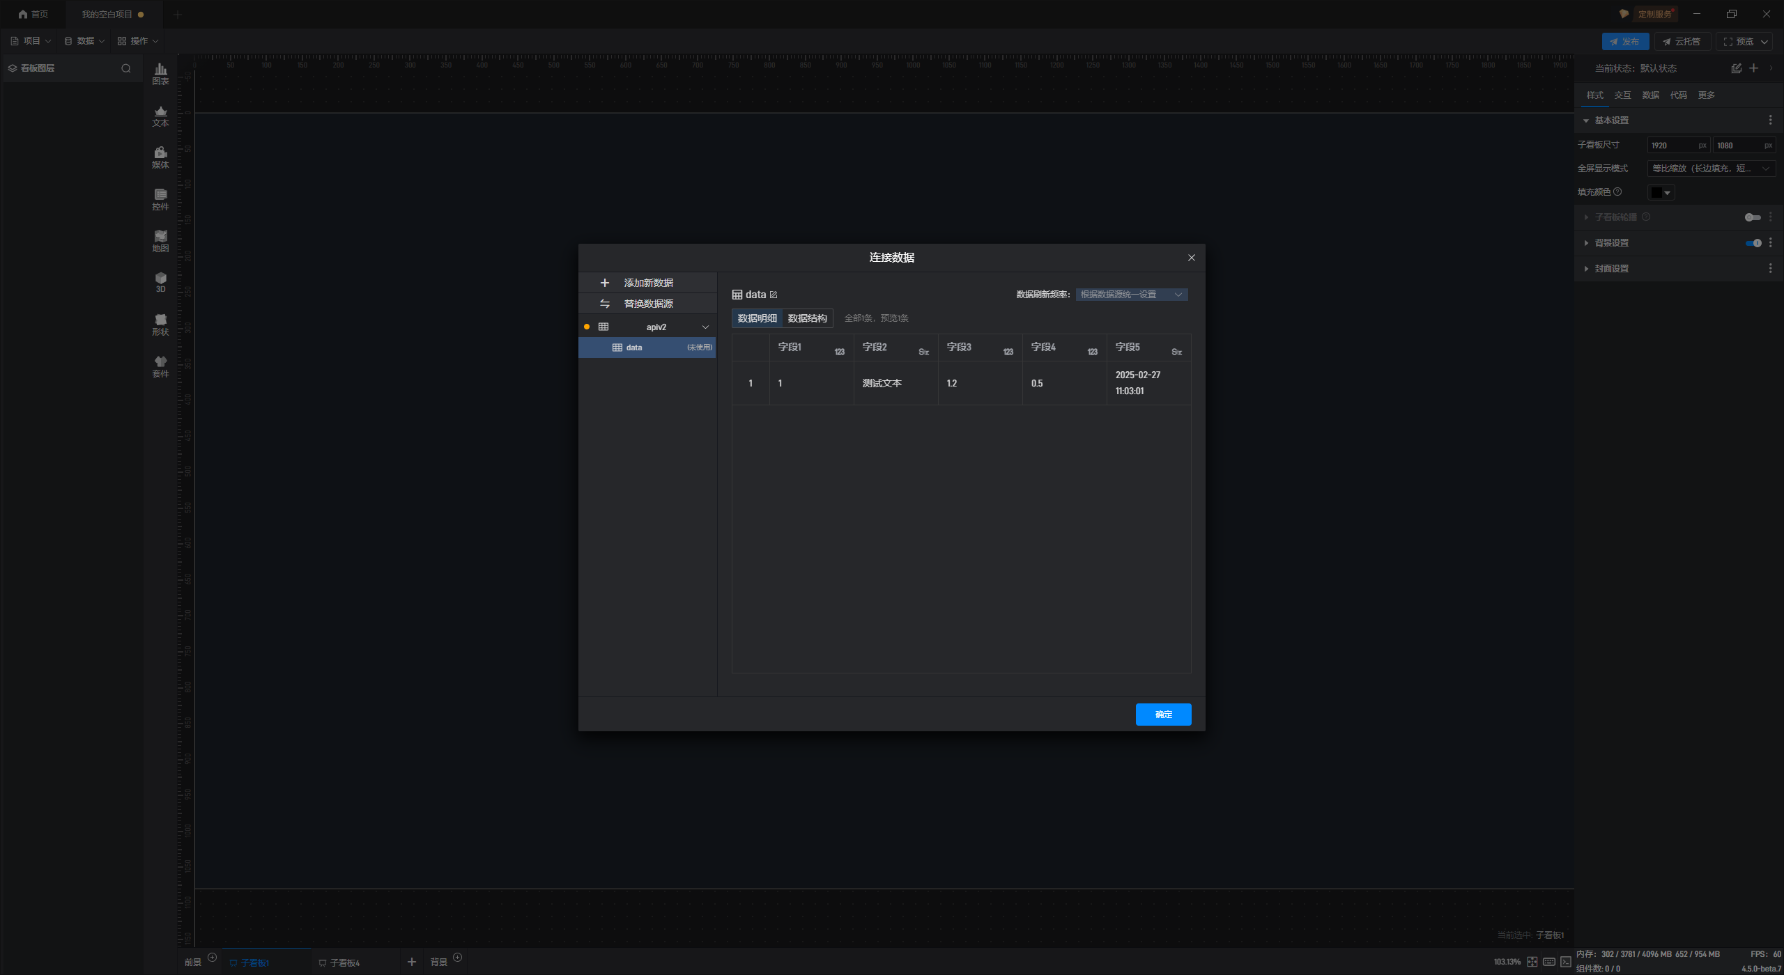Image resolution: width=1784 pixels, height=975 pixels.
Task: Click search icon in 看板图层 panel
Action: coord(126,68)
